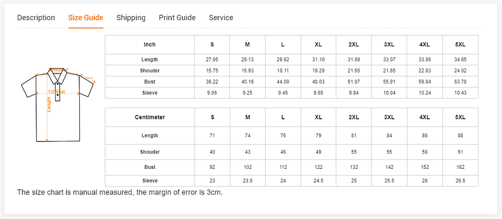Click the Length row label in inch table

coord(149,60)
